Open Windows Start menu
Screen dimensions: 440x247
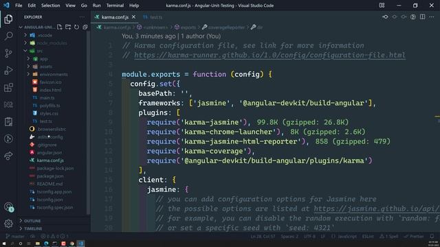click(x=4, y=244)
